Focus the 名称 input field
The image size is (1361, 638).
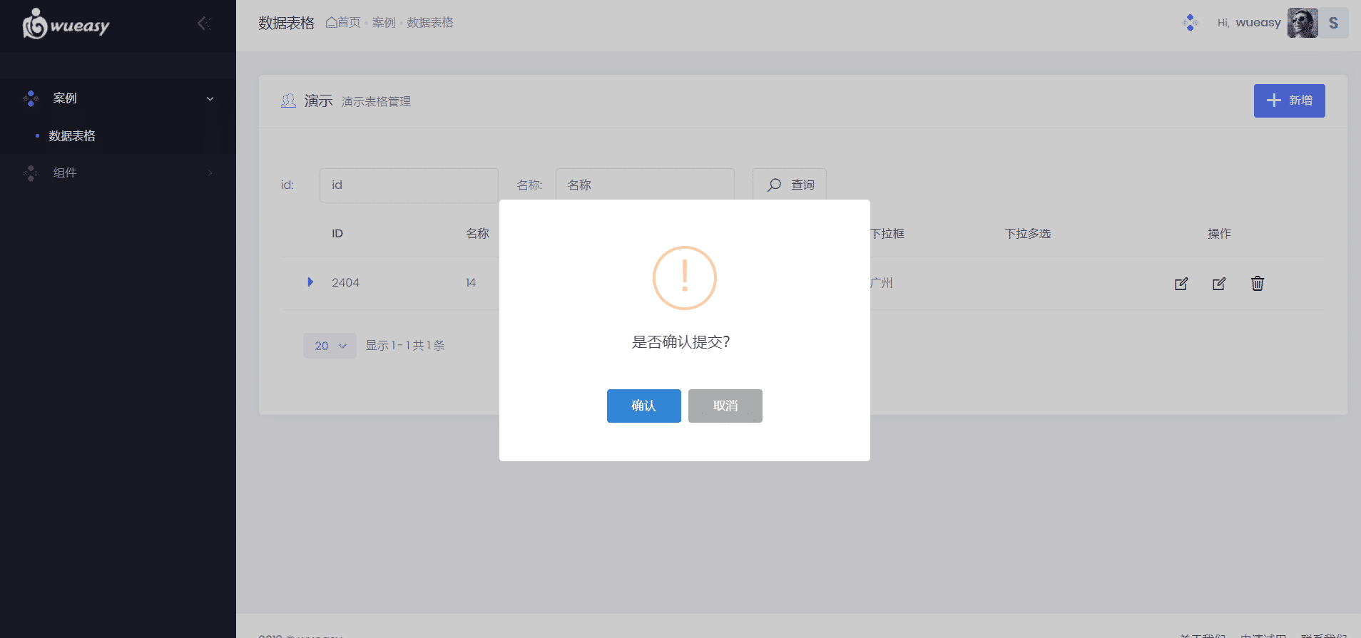645,185
